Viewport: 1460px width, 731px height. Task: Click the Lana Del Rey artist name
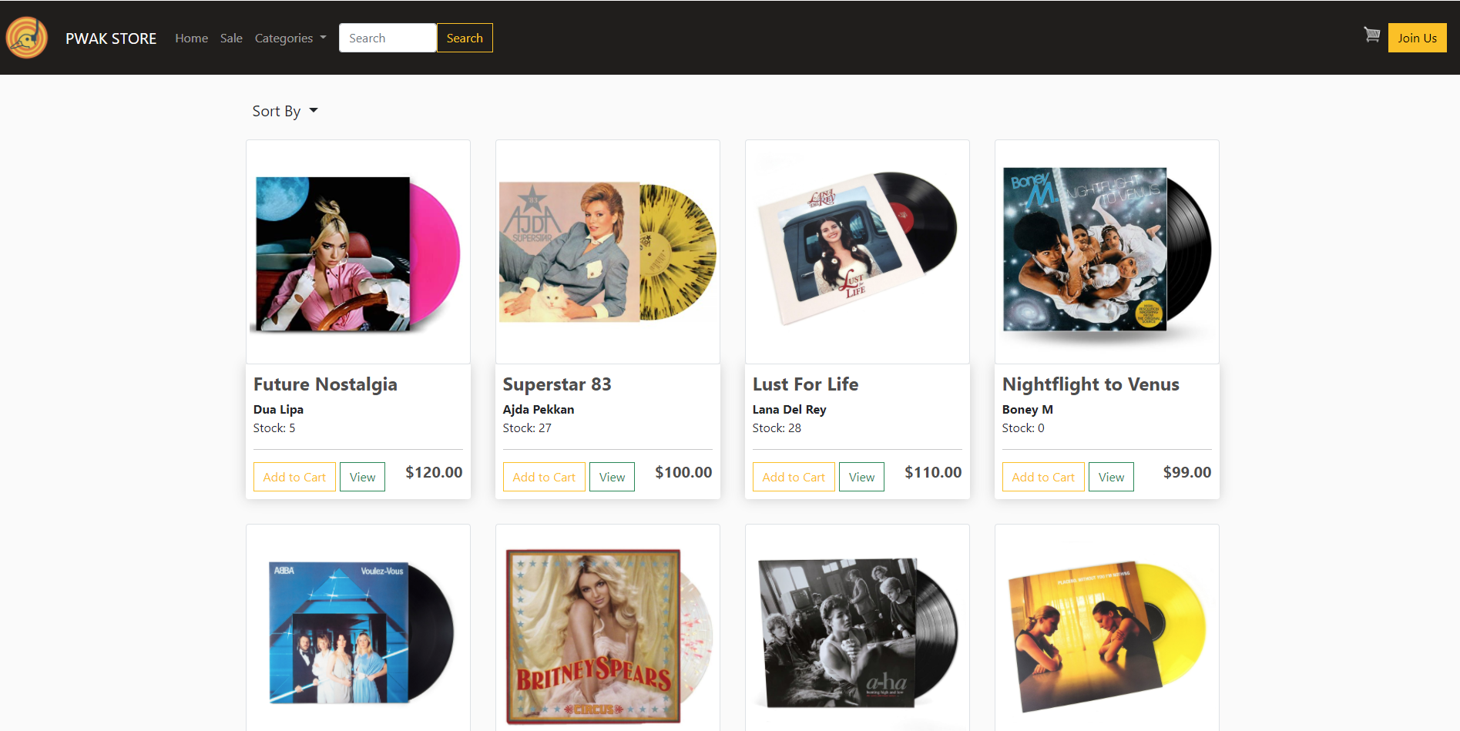click(789, 409)
